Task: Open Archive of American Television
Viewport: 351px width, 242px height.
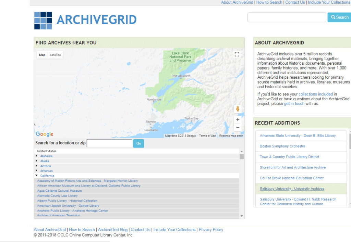Action: [x=58, y=215]
